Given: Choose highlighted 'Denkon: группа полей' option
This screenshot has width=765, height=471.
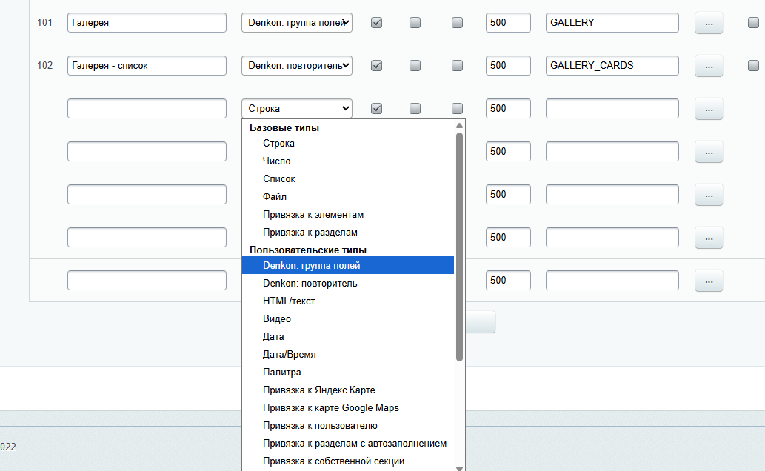Looking at the screenshot, I should click(348, 266).
